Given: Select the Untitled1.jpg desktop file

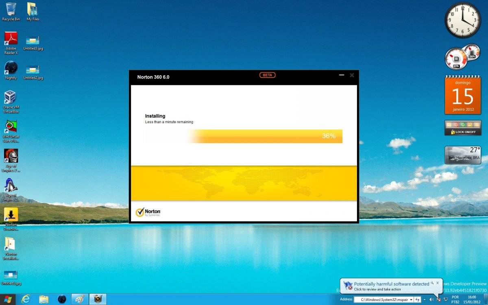Looking at the screenshot, I should point(11,277).
